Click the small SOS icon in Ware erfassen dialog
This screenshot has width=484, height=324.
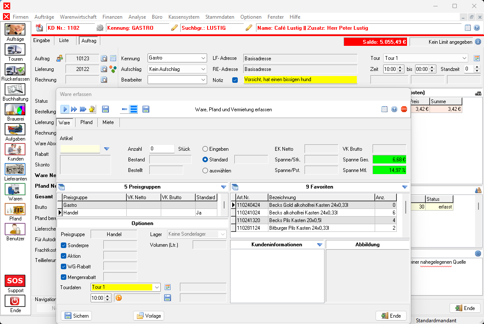coord(404,109)
